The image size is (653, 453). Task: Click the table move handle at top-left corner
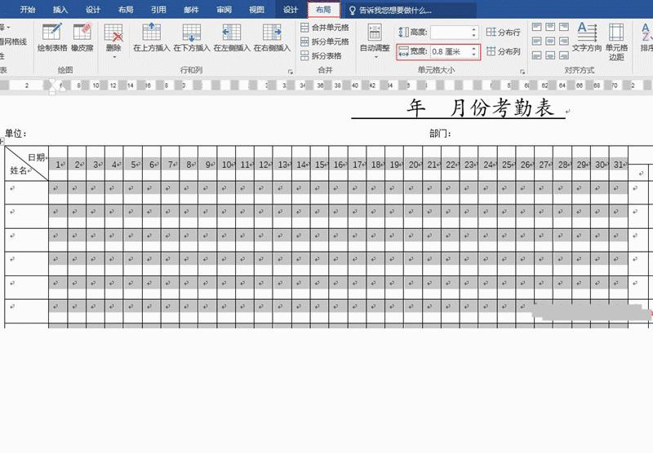point(2,141)
